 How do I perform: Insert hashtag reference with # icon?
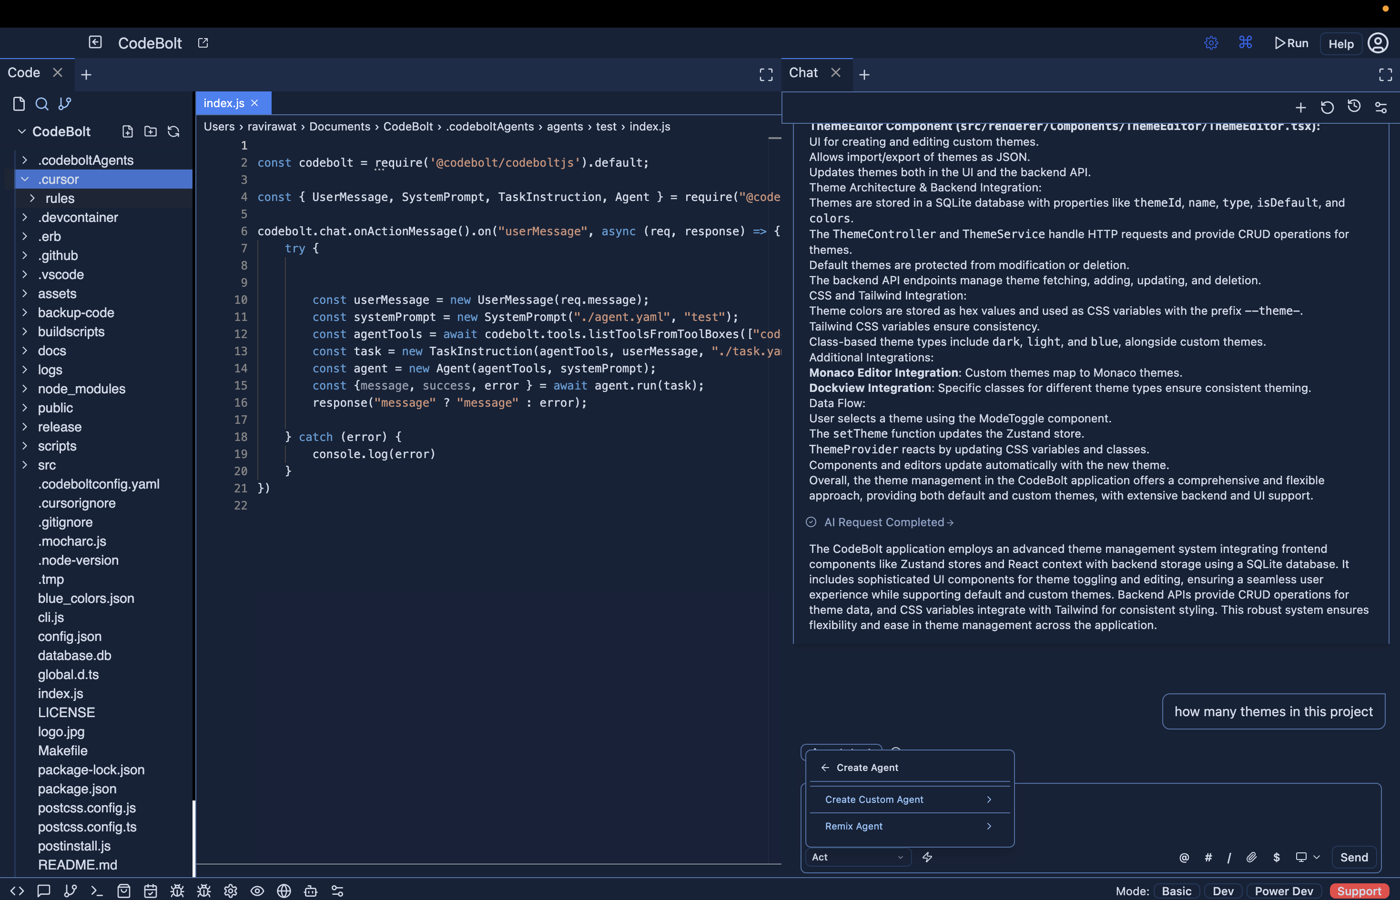point(1208,857)
